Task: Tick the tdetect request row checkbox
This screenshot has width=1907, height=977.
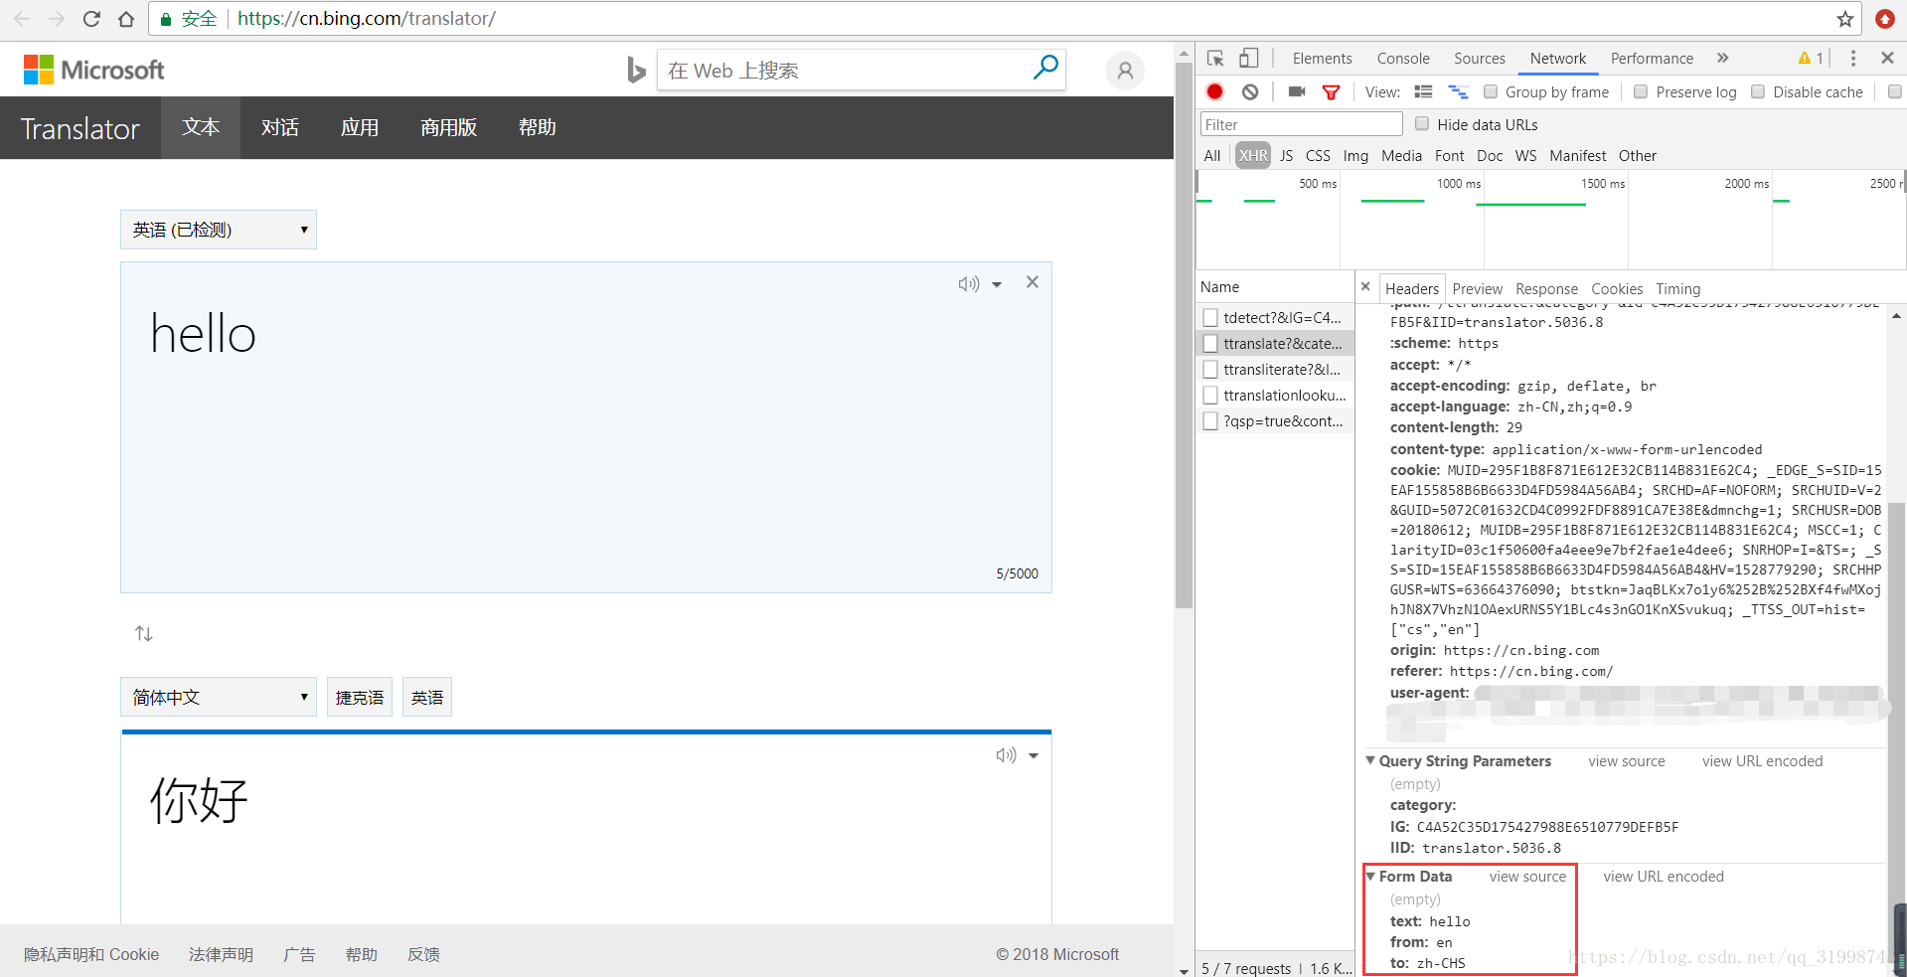Action: tap(1210, 317)
